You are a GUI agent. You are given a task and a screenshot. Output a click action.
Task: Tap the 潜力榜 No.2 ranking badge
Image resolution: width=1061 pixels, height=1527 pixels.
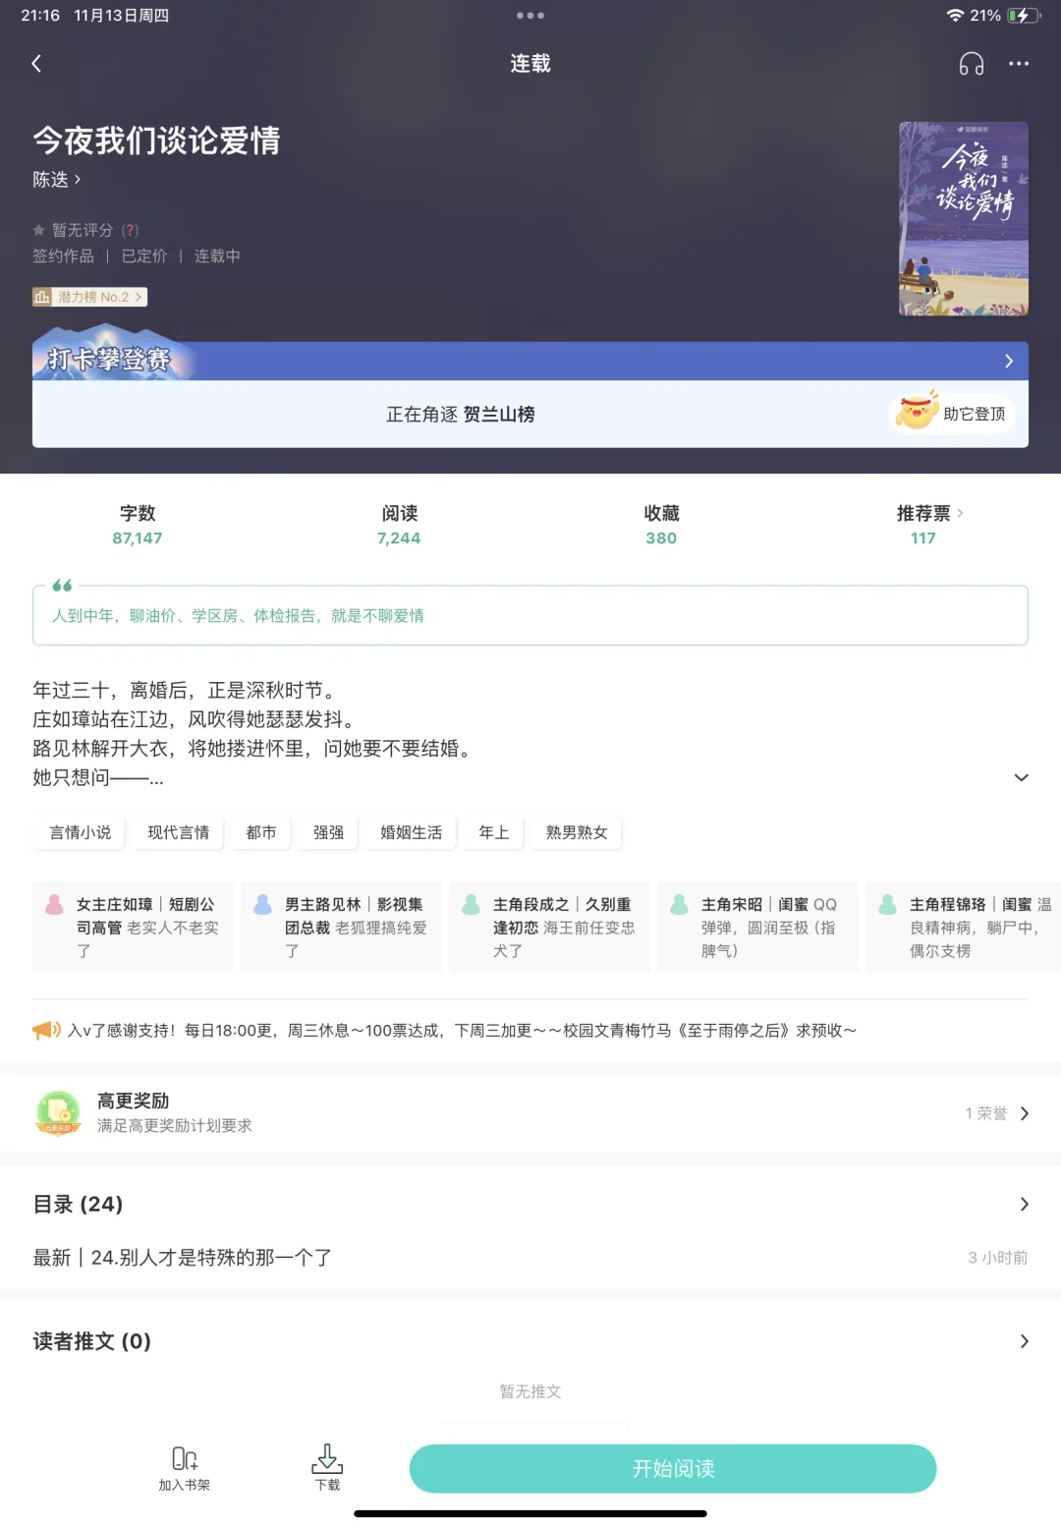[88, 297]
